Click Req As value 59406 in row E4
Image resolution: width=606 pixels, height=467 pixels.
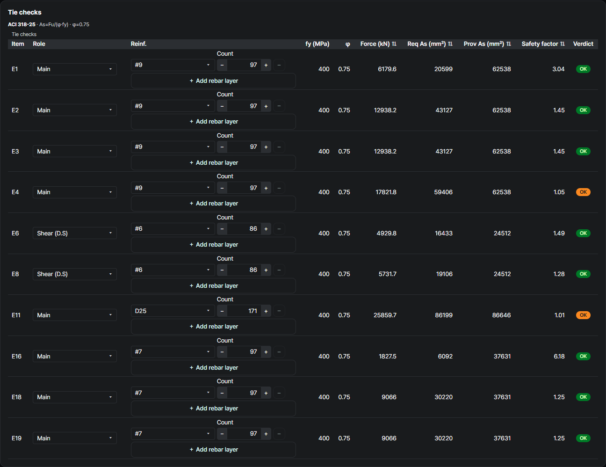(x=443, y=192)
